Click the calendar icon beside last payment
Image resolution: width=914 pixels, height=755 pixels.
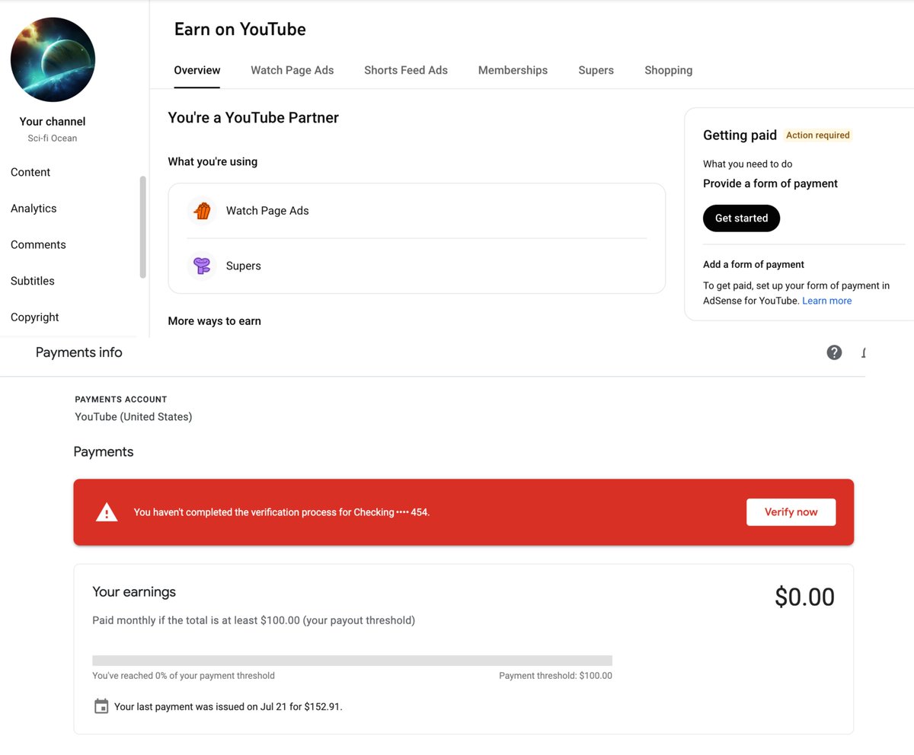[x=101, y=706]
